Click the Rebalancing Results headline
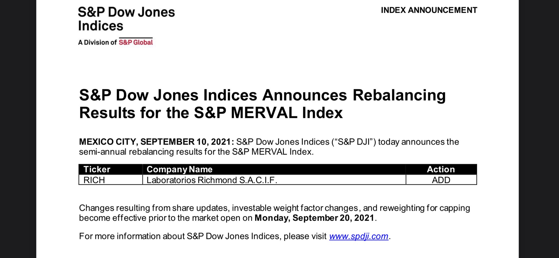This screenshot has height=258, width=559. pyautogui.click(x=262, y=104)
